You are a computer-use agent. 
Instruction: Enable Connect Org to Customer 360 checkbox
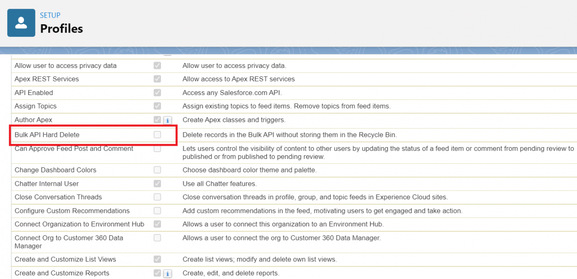[157, 238]
